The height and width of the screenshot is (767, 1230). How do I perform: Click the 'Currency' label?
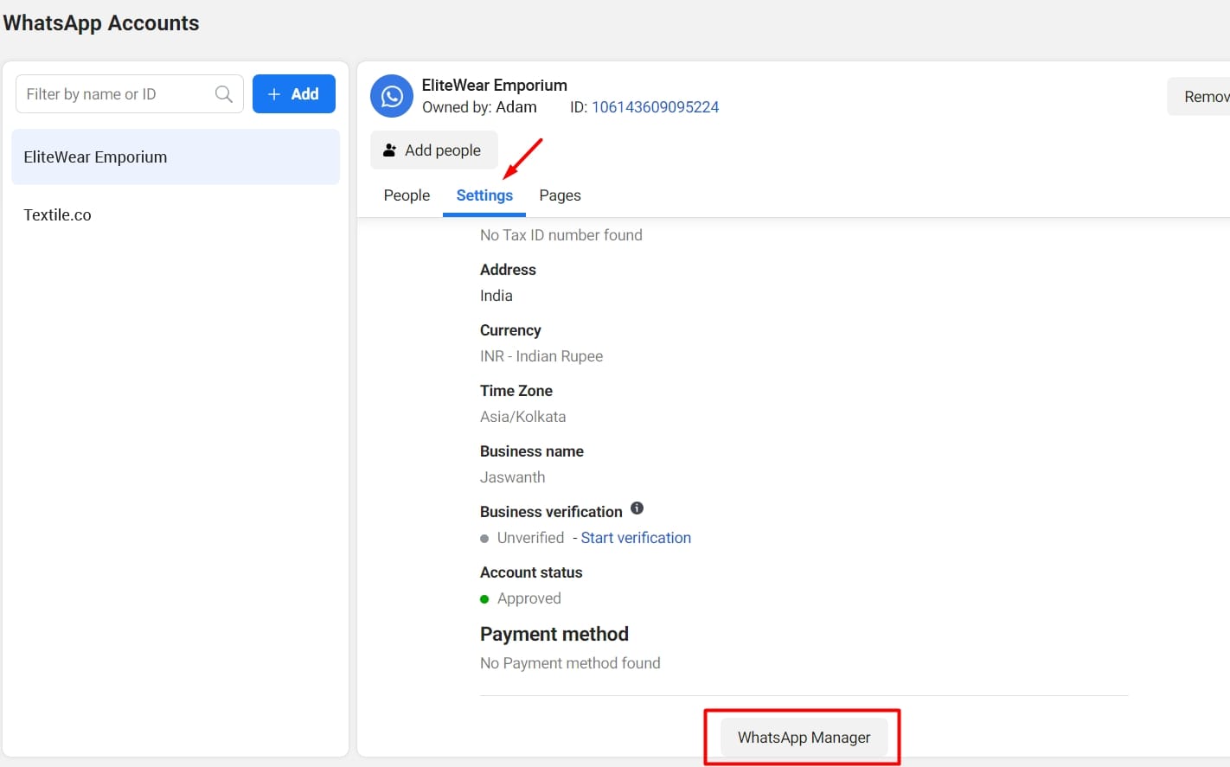point(510,330)
